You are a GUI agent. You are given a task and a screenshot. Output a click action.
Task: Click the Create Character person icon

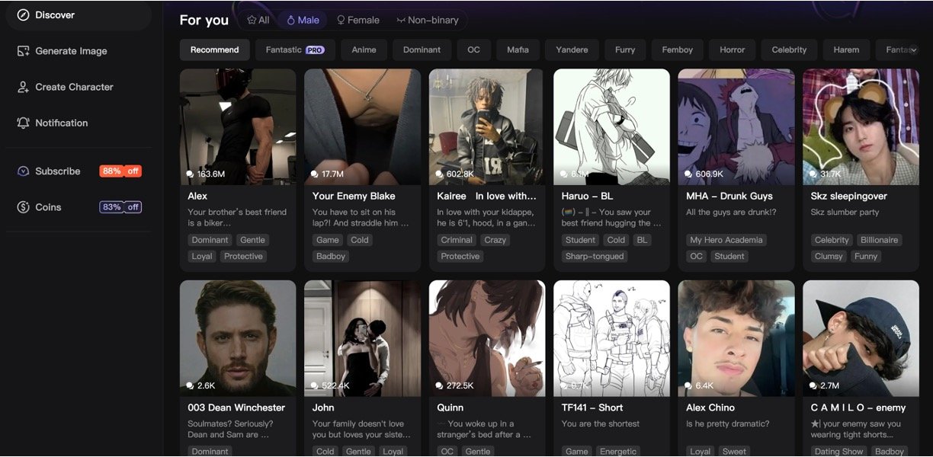coord(23,87)
